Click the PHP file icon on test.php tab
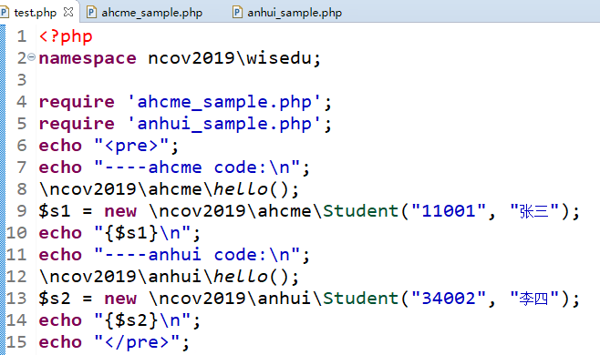Viewport: 600px width, 355px height. [5, 13]
